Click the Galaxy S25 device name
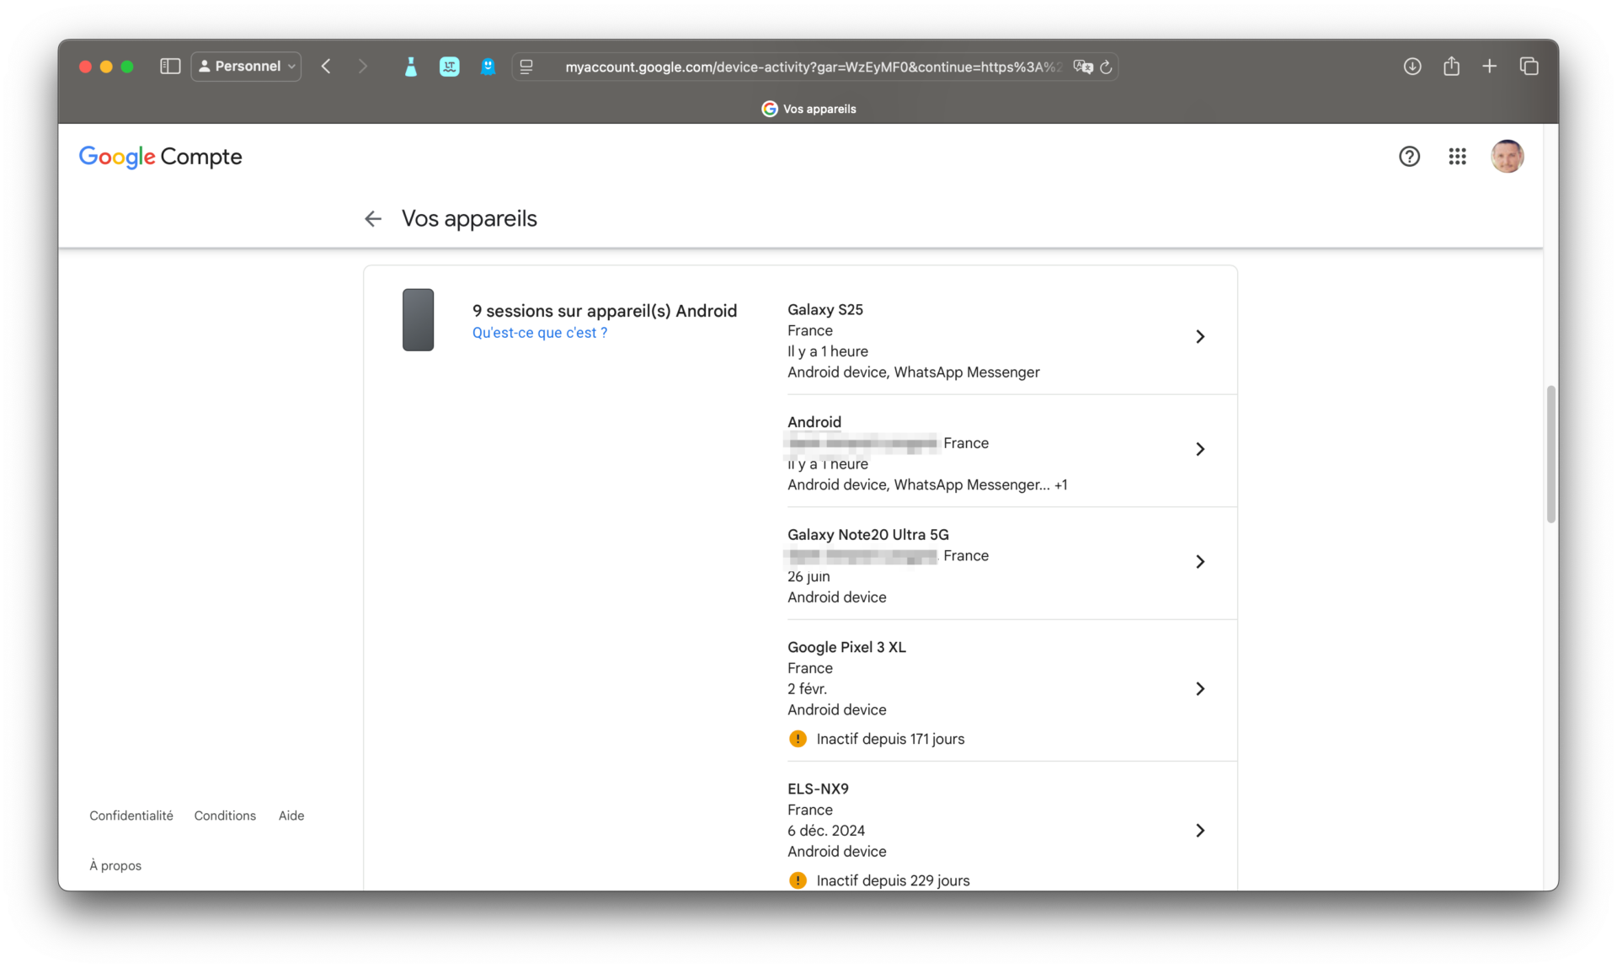This screenshot has height=968, width=1617. 825,310
